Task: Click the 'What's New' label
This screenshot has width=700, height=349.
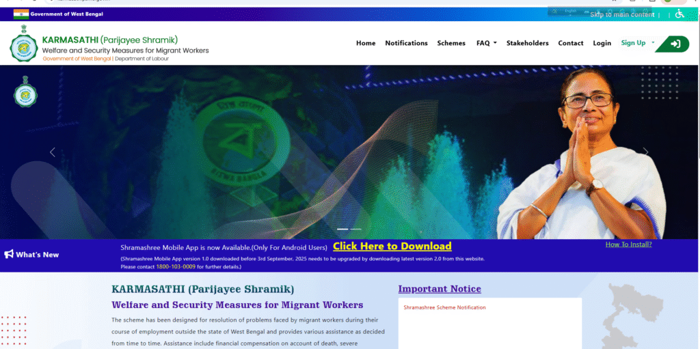Action: pyautogui.click(x=38, y=255)
